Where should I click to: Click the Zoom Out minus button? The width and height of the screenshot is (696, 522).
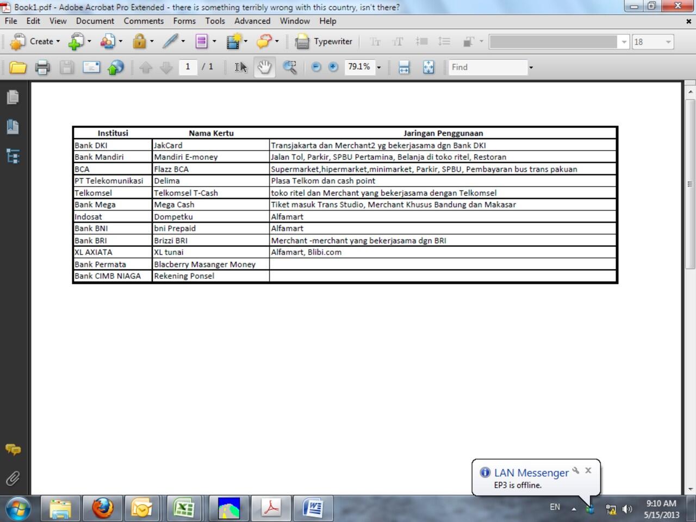coord(316,67)
